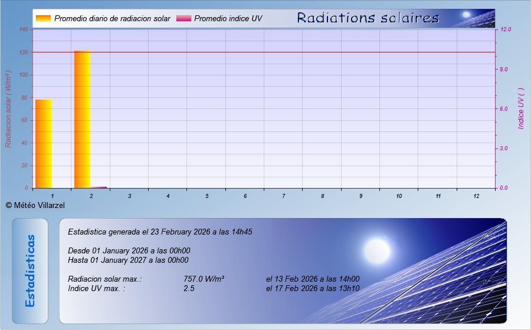The image size is (531, 330).
Task: Open the '© Météo Villarzel' credit link
Action: click(35, 205)
